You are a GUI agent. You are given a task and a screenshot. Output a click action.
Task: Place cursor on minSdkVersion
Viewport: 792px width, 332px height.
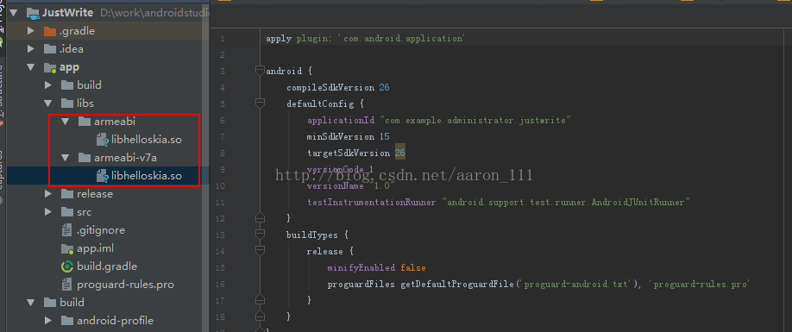point(341,136)
